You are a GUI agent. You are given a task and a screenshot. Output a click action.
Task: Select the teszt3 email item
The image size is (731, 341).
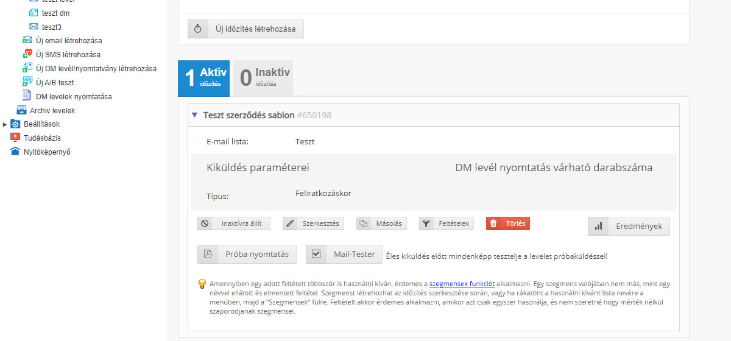tap(51, 27)
